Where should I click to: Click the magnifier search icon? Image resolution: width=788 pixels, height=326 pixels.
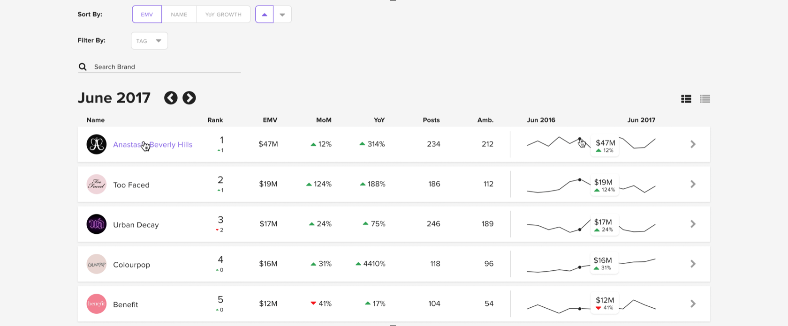[83, 67]
